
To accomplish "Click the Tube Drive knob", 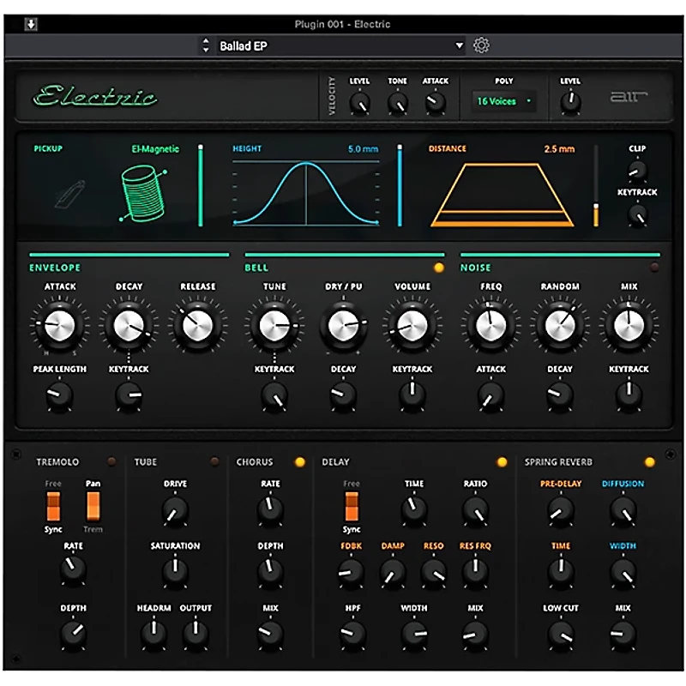I will 175,512.
